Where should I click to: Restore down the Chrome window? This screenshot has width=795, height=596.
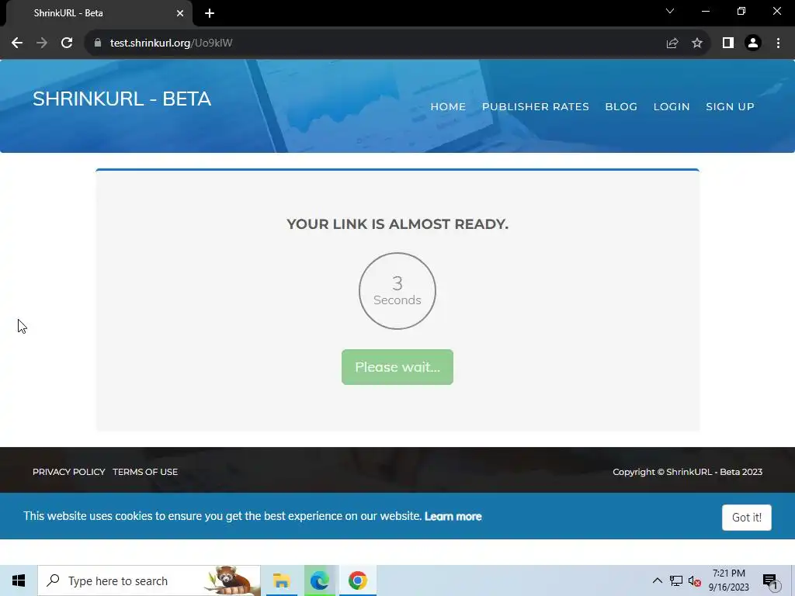[741, 11]
